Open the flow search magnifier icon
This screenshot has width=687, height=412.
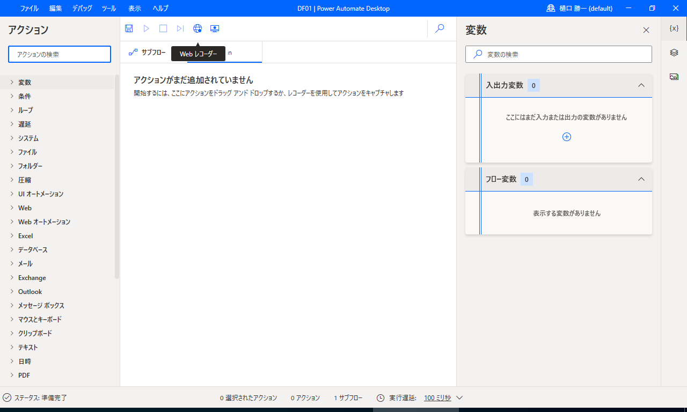[440, 28]
